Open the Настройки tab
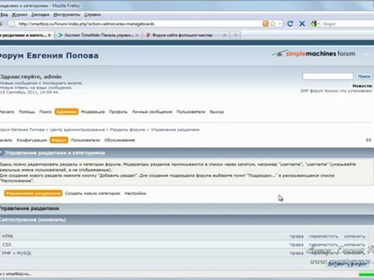Image resolution: width=374 pixels, height=280 pixels. 135,193
